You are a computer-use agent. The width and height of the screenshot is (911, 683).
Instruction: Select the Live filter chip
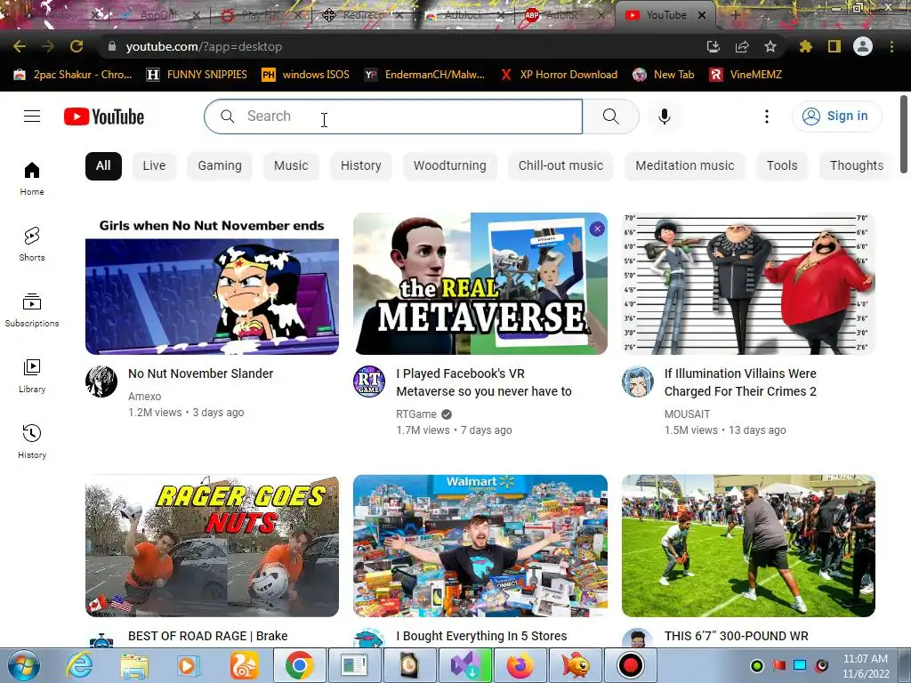point(154,165)
